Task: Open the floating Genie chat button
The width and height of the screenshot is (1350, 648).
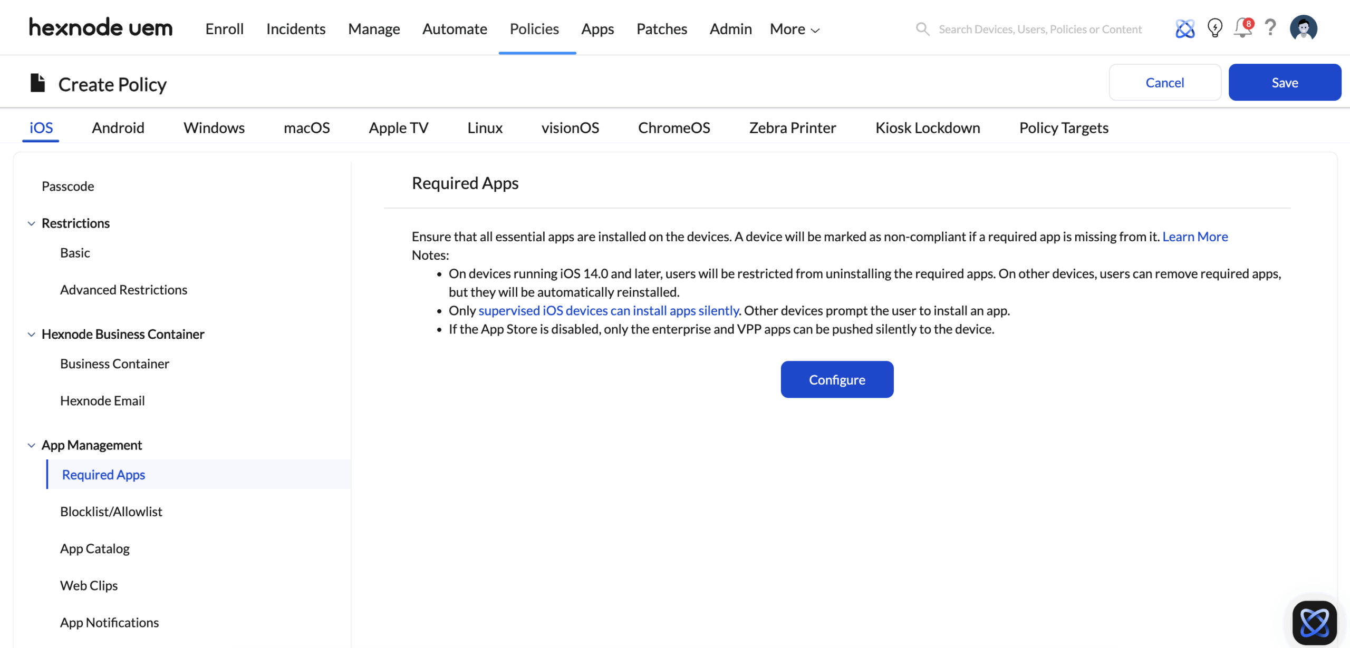Action: point(1314,623)
